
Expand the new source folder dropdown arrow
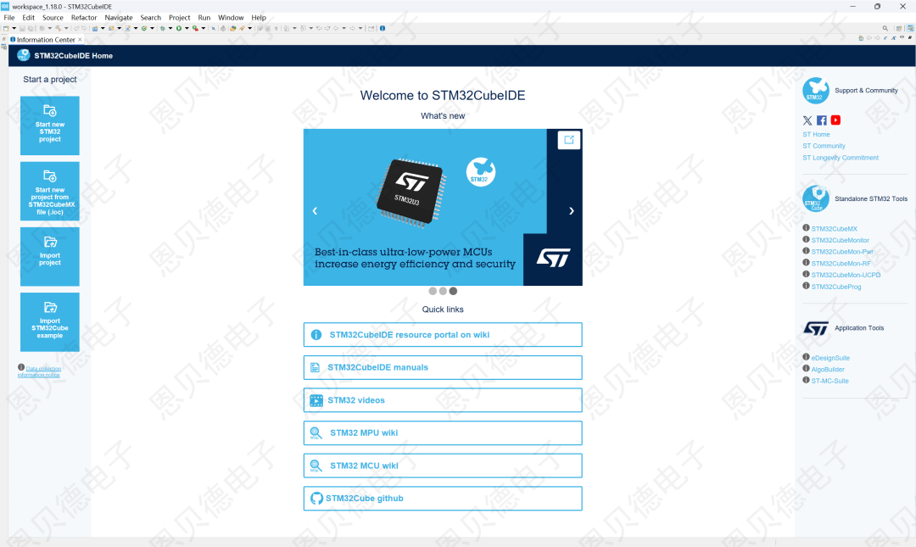coord(120,28)
